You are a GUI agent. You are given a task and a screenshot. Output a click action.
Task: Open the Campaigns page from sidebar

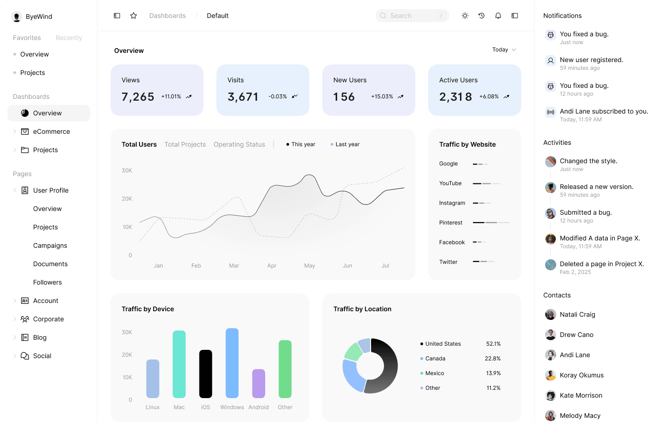tap(50, 245)
